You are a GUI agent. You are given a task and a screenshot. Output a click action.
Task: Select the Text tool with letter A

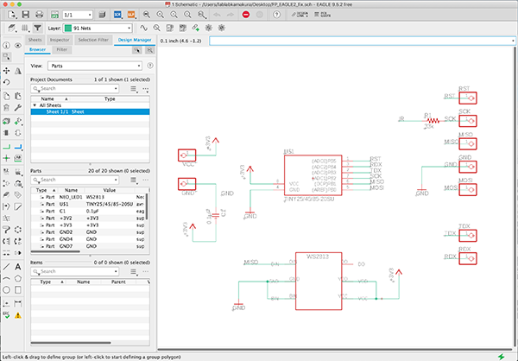pyautogui.click(x=18, y=267)
